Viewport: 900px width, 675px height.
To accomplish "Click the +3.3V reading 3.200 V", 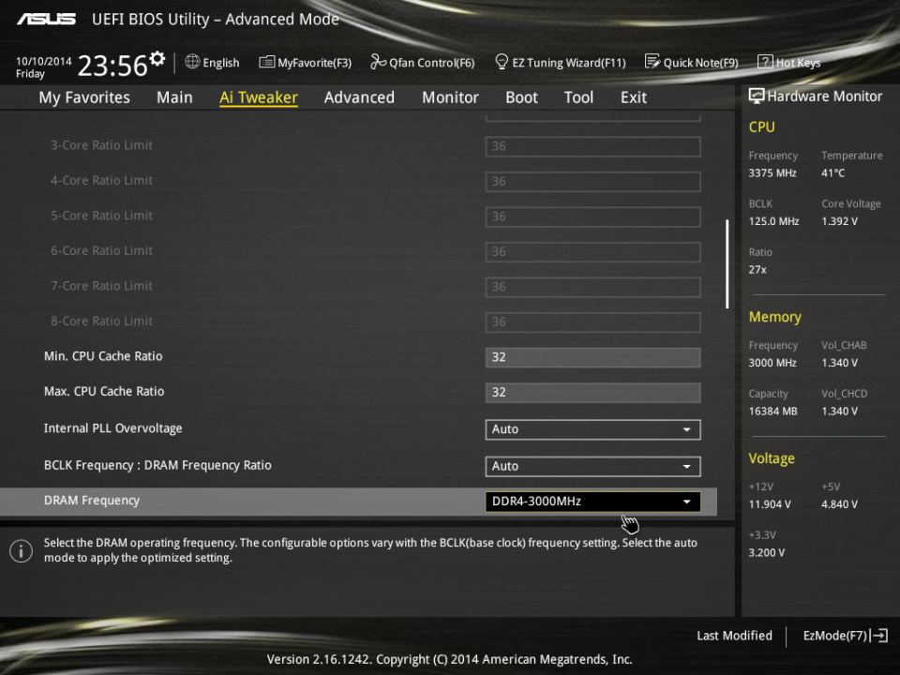I will [x=766, y=553].
